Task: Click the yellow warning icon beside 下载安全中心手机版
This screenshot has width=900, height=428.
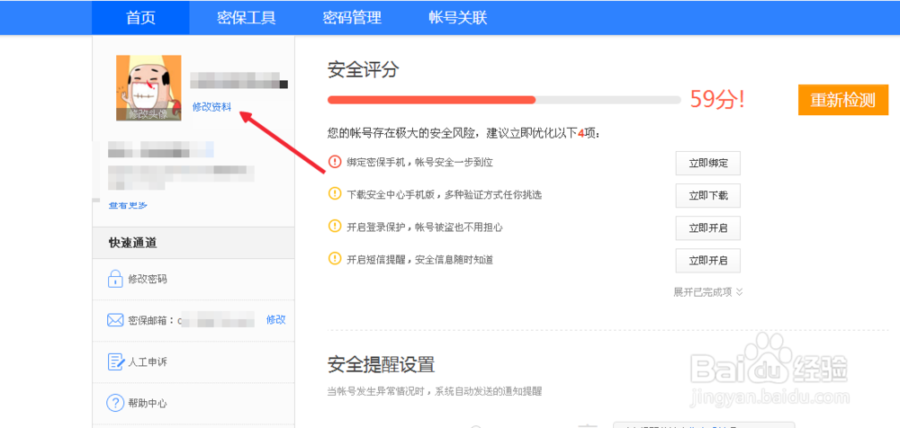Action: pos(335,194)
